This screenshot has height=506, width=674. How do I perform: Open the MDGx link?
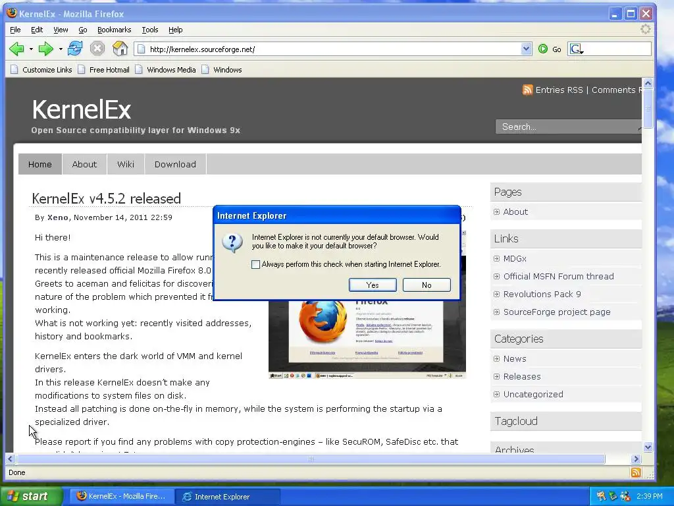click(515, 258)
